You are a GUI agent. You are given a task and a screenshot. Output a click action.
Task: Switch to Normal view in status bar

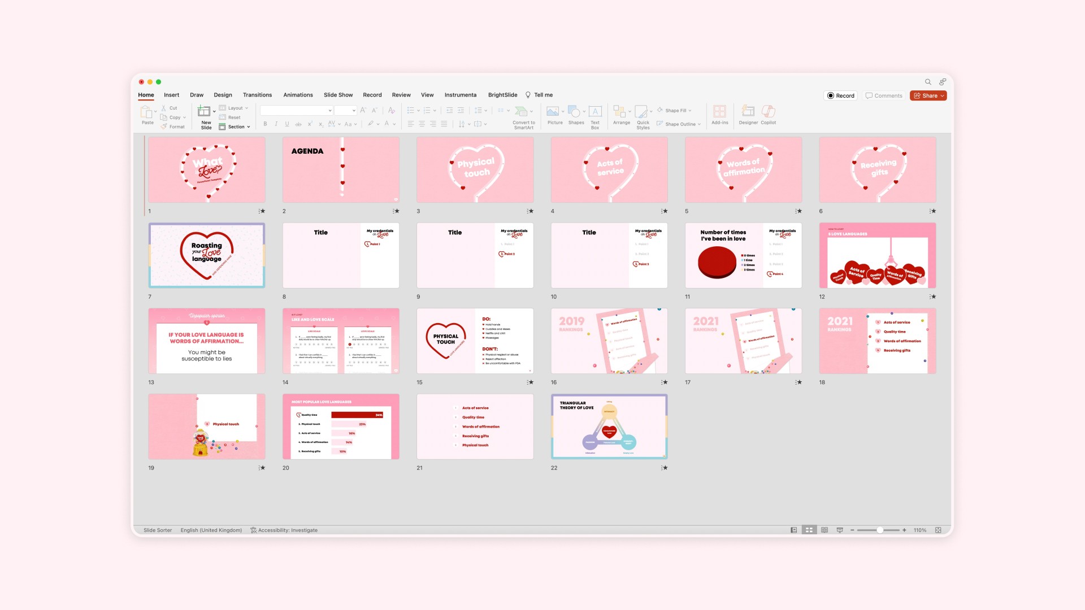pyautogui.click(x=793, y=530)
